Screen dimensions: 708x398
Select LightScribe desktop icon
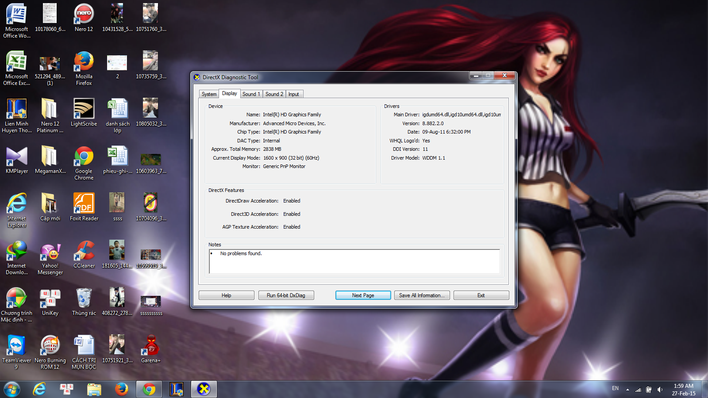(84, 112)
